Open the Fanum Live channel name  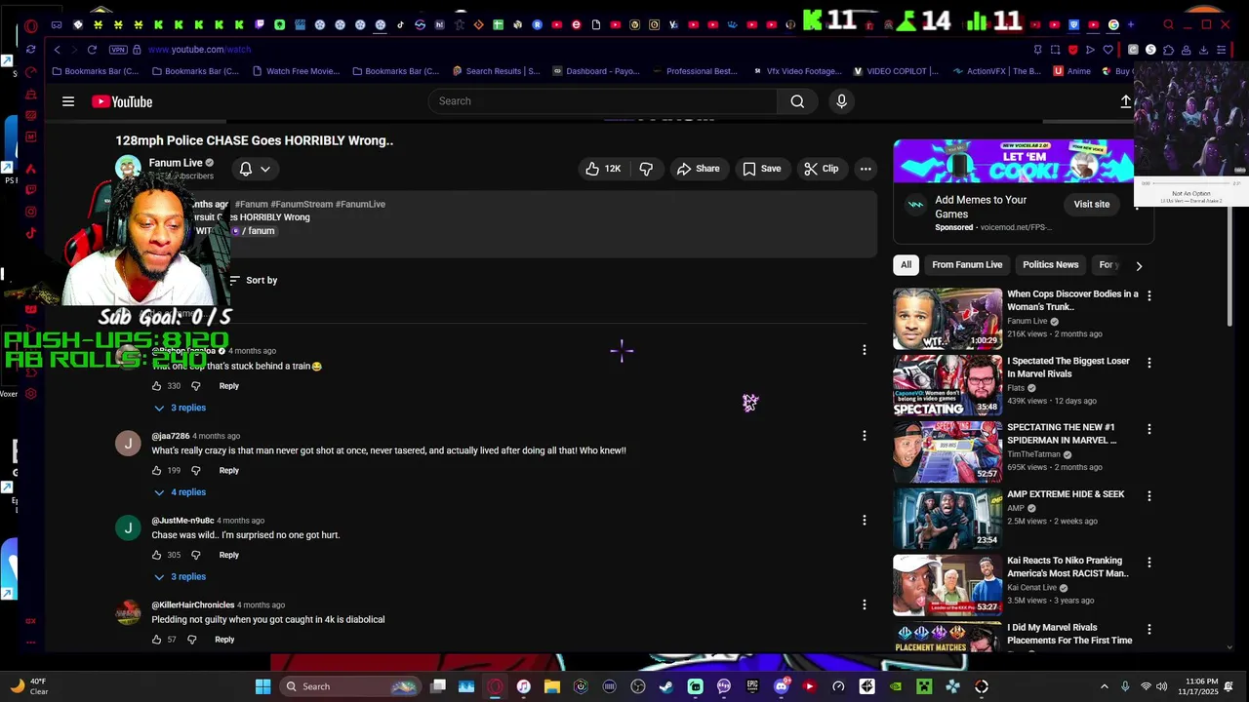(x=176, y=163)
